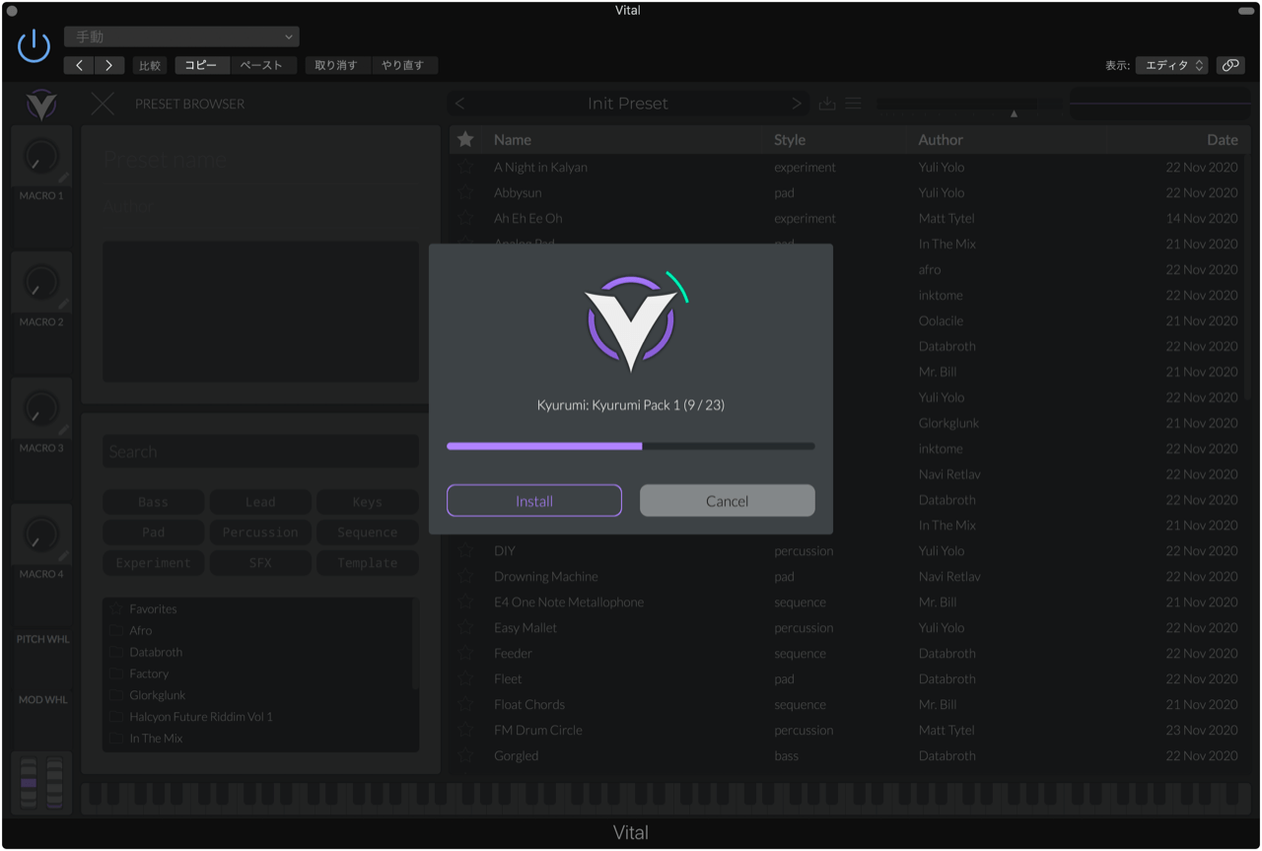
Task: Click Install for Kyurumi Pack 1
Action: point(533,500)
